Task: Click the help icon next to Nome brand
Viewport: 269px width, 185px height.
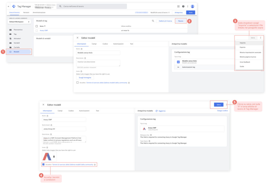Action: [x=51, y=125]
